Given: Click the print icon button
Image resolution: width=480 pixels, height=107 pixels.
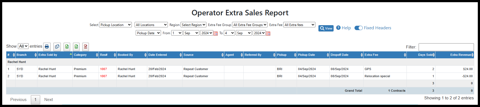Looking at the screenshot, I should point(47,47).
